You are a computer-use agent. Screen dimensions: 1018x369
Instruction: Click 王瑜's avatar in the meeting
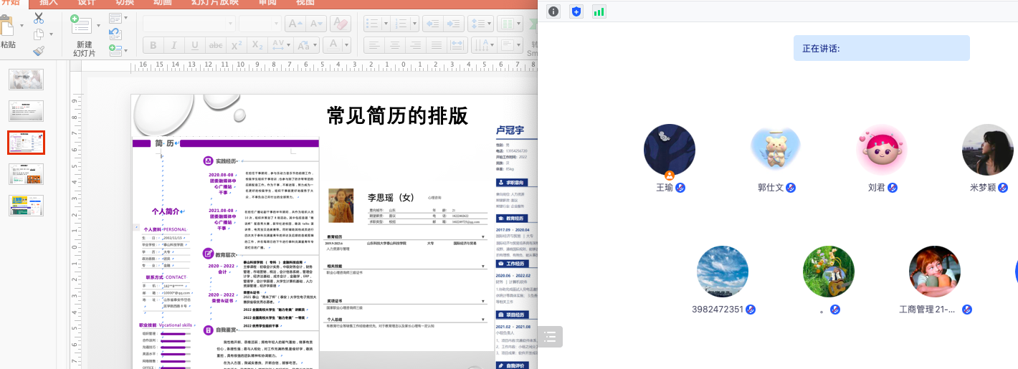click(x=669, y=150)
